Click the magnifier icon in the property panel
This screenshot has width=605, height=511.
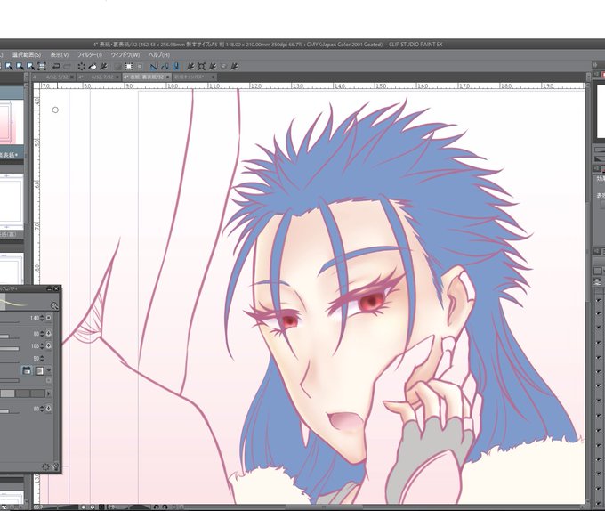point(54,305)
